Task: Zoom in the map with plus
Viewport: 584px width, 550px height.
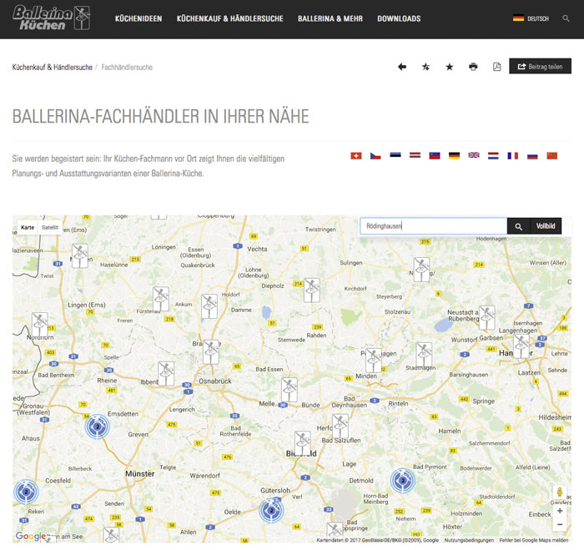Action: (x=560, y=511)
